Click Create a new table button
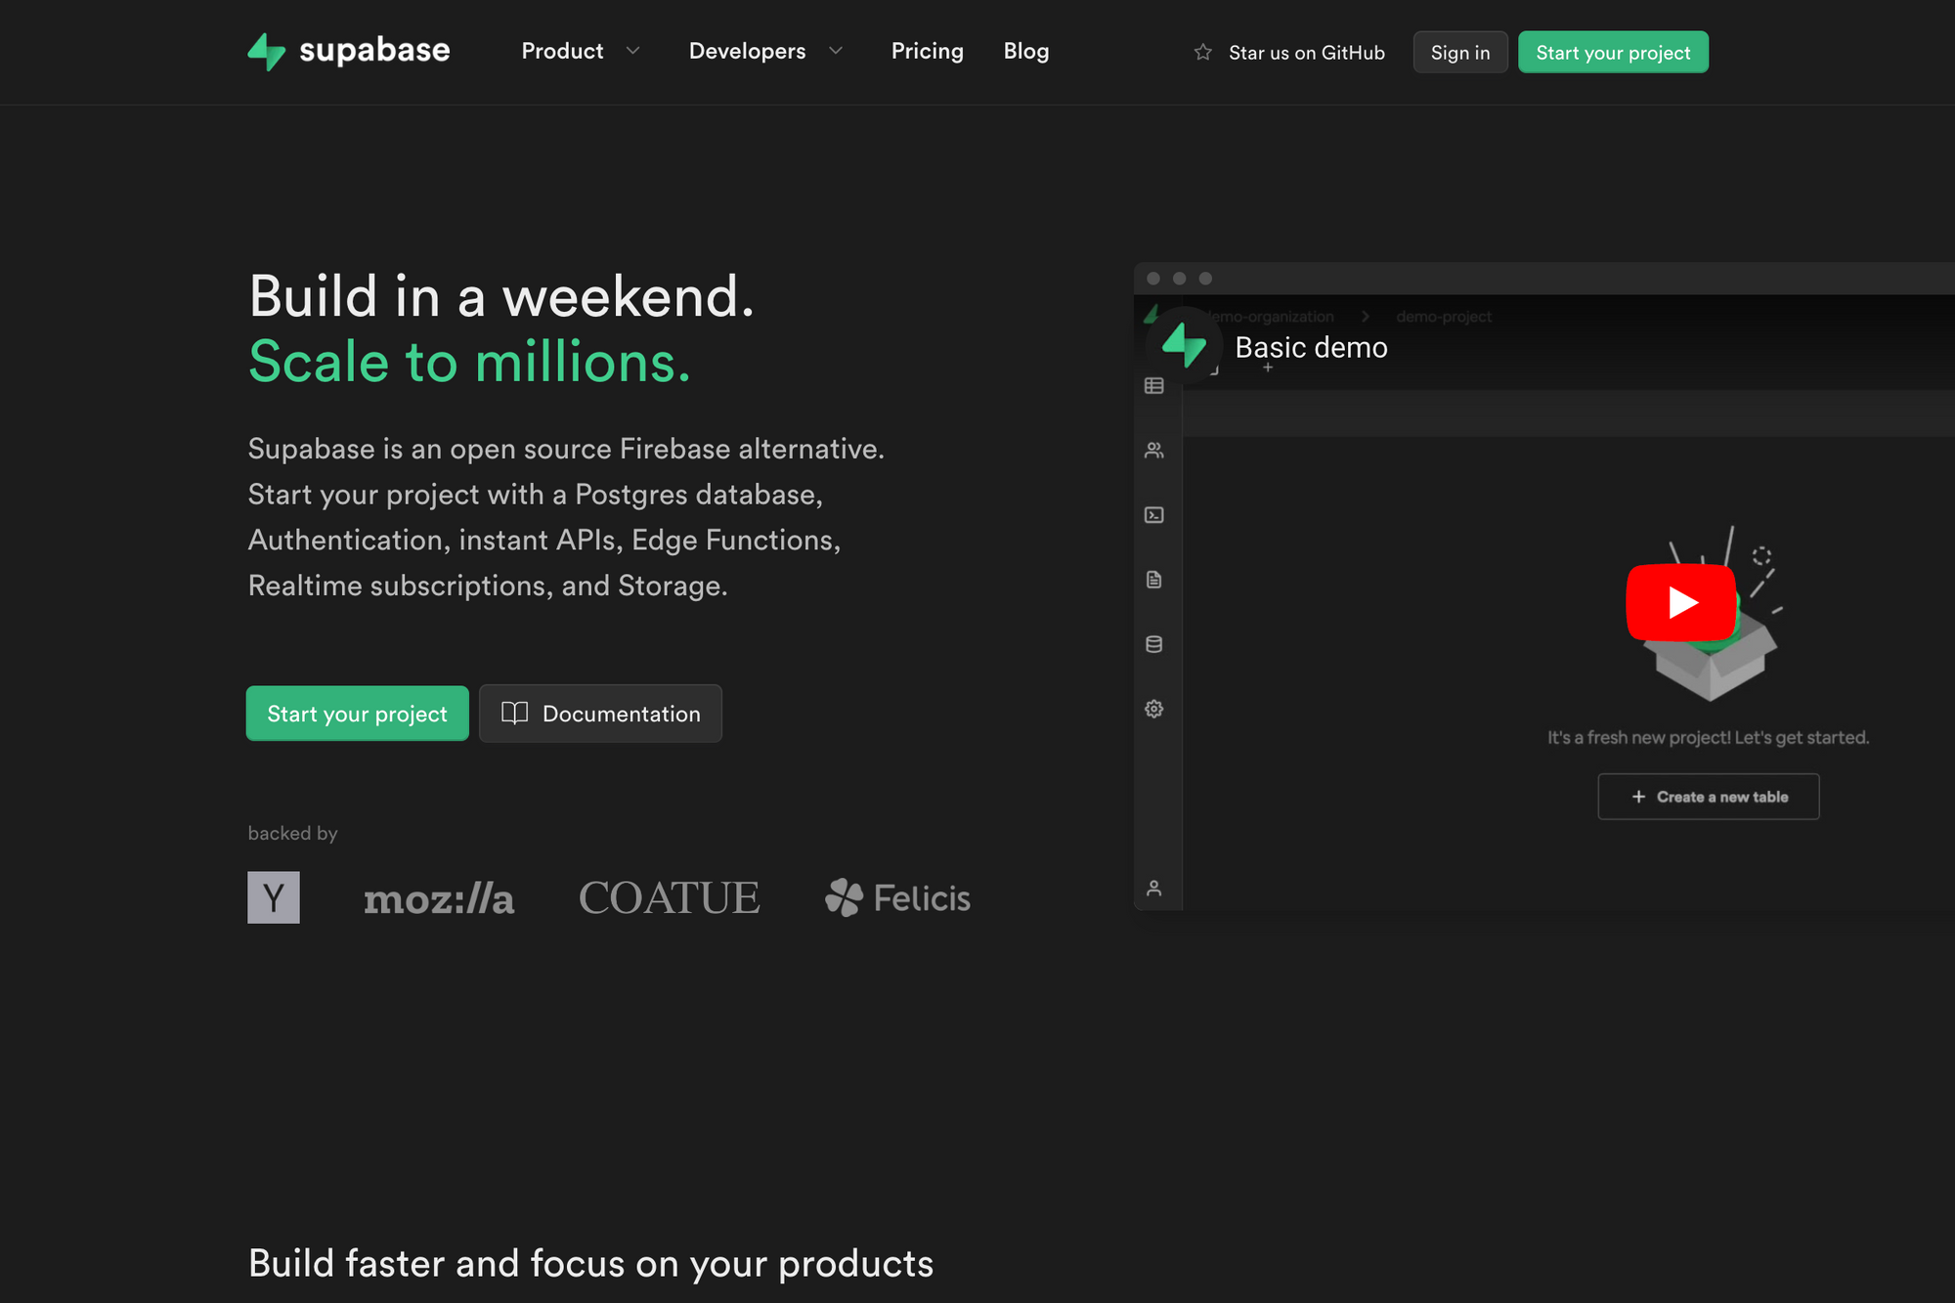Screen dimensions: 1955x1303 (x=1708, y=797)
